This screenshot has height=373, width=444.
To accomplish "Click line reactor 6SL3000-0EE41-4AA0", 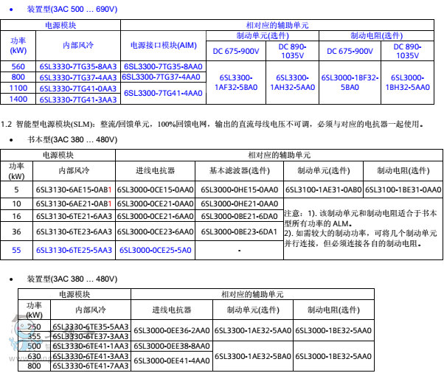I will (172, 360).
